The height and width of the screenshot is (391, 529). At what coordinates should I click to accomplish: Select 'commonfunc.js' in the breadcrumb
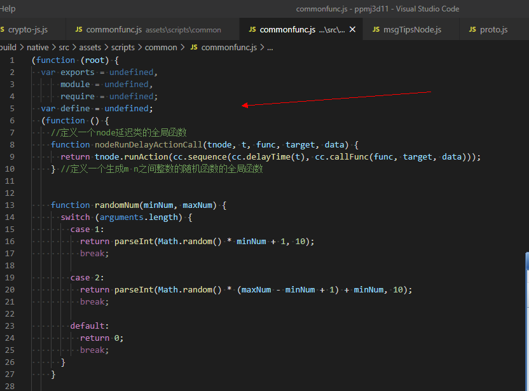click(229, 48)
